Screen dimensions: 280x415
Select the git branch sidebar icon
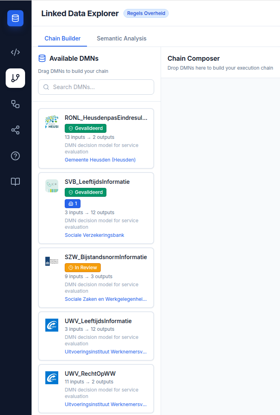click(x=15, y=78)
